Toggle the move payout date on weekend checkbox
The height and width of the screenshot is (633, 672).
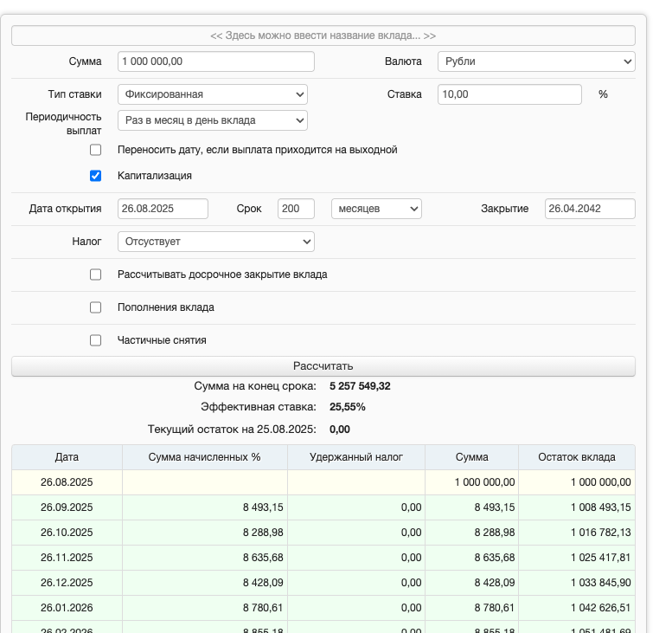(x=96, y=150)
